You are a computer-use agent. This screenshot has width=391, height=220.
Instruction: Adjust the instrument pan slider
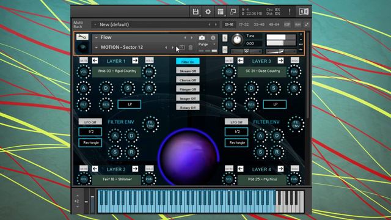[246, 51]
